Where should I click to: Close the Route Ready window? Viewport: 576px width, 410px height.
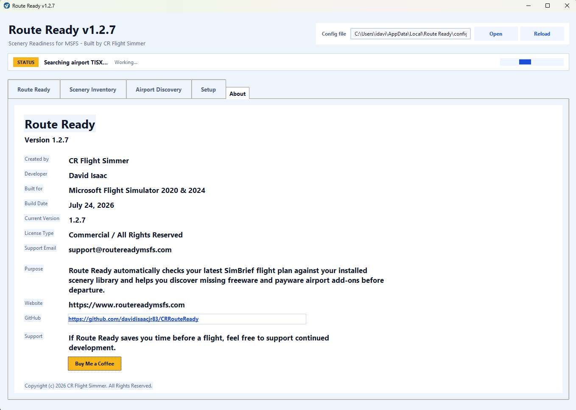567,6
